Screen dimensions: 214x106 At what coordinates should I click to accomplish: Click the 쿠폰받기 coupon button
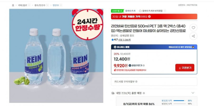185,68
